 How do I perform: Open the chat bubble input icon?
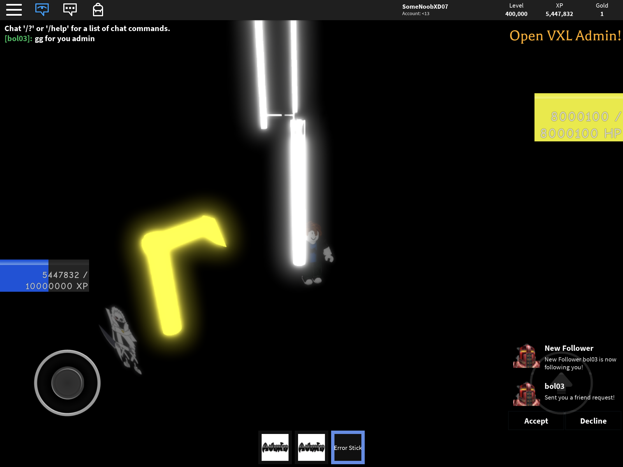click(70, 10)
